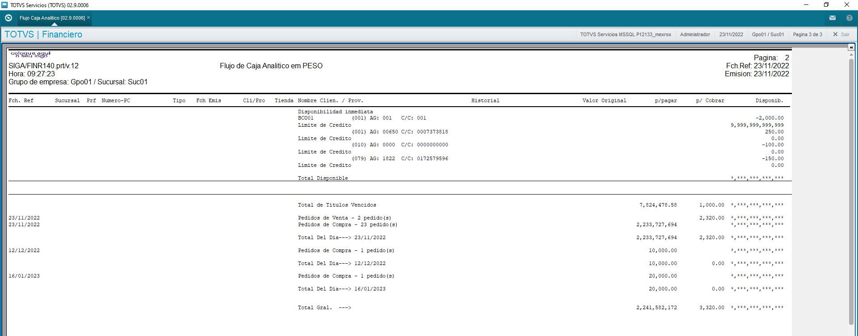858x336 pixels.
Task: Click the 'Historial' column header
Action: pyautogui.click(x=485, y=100)
